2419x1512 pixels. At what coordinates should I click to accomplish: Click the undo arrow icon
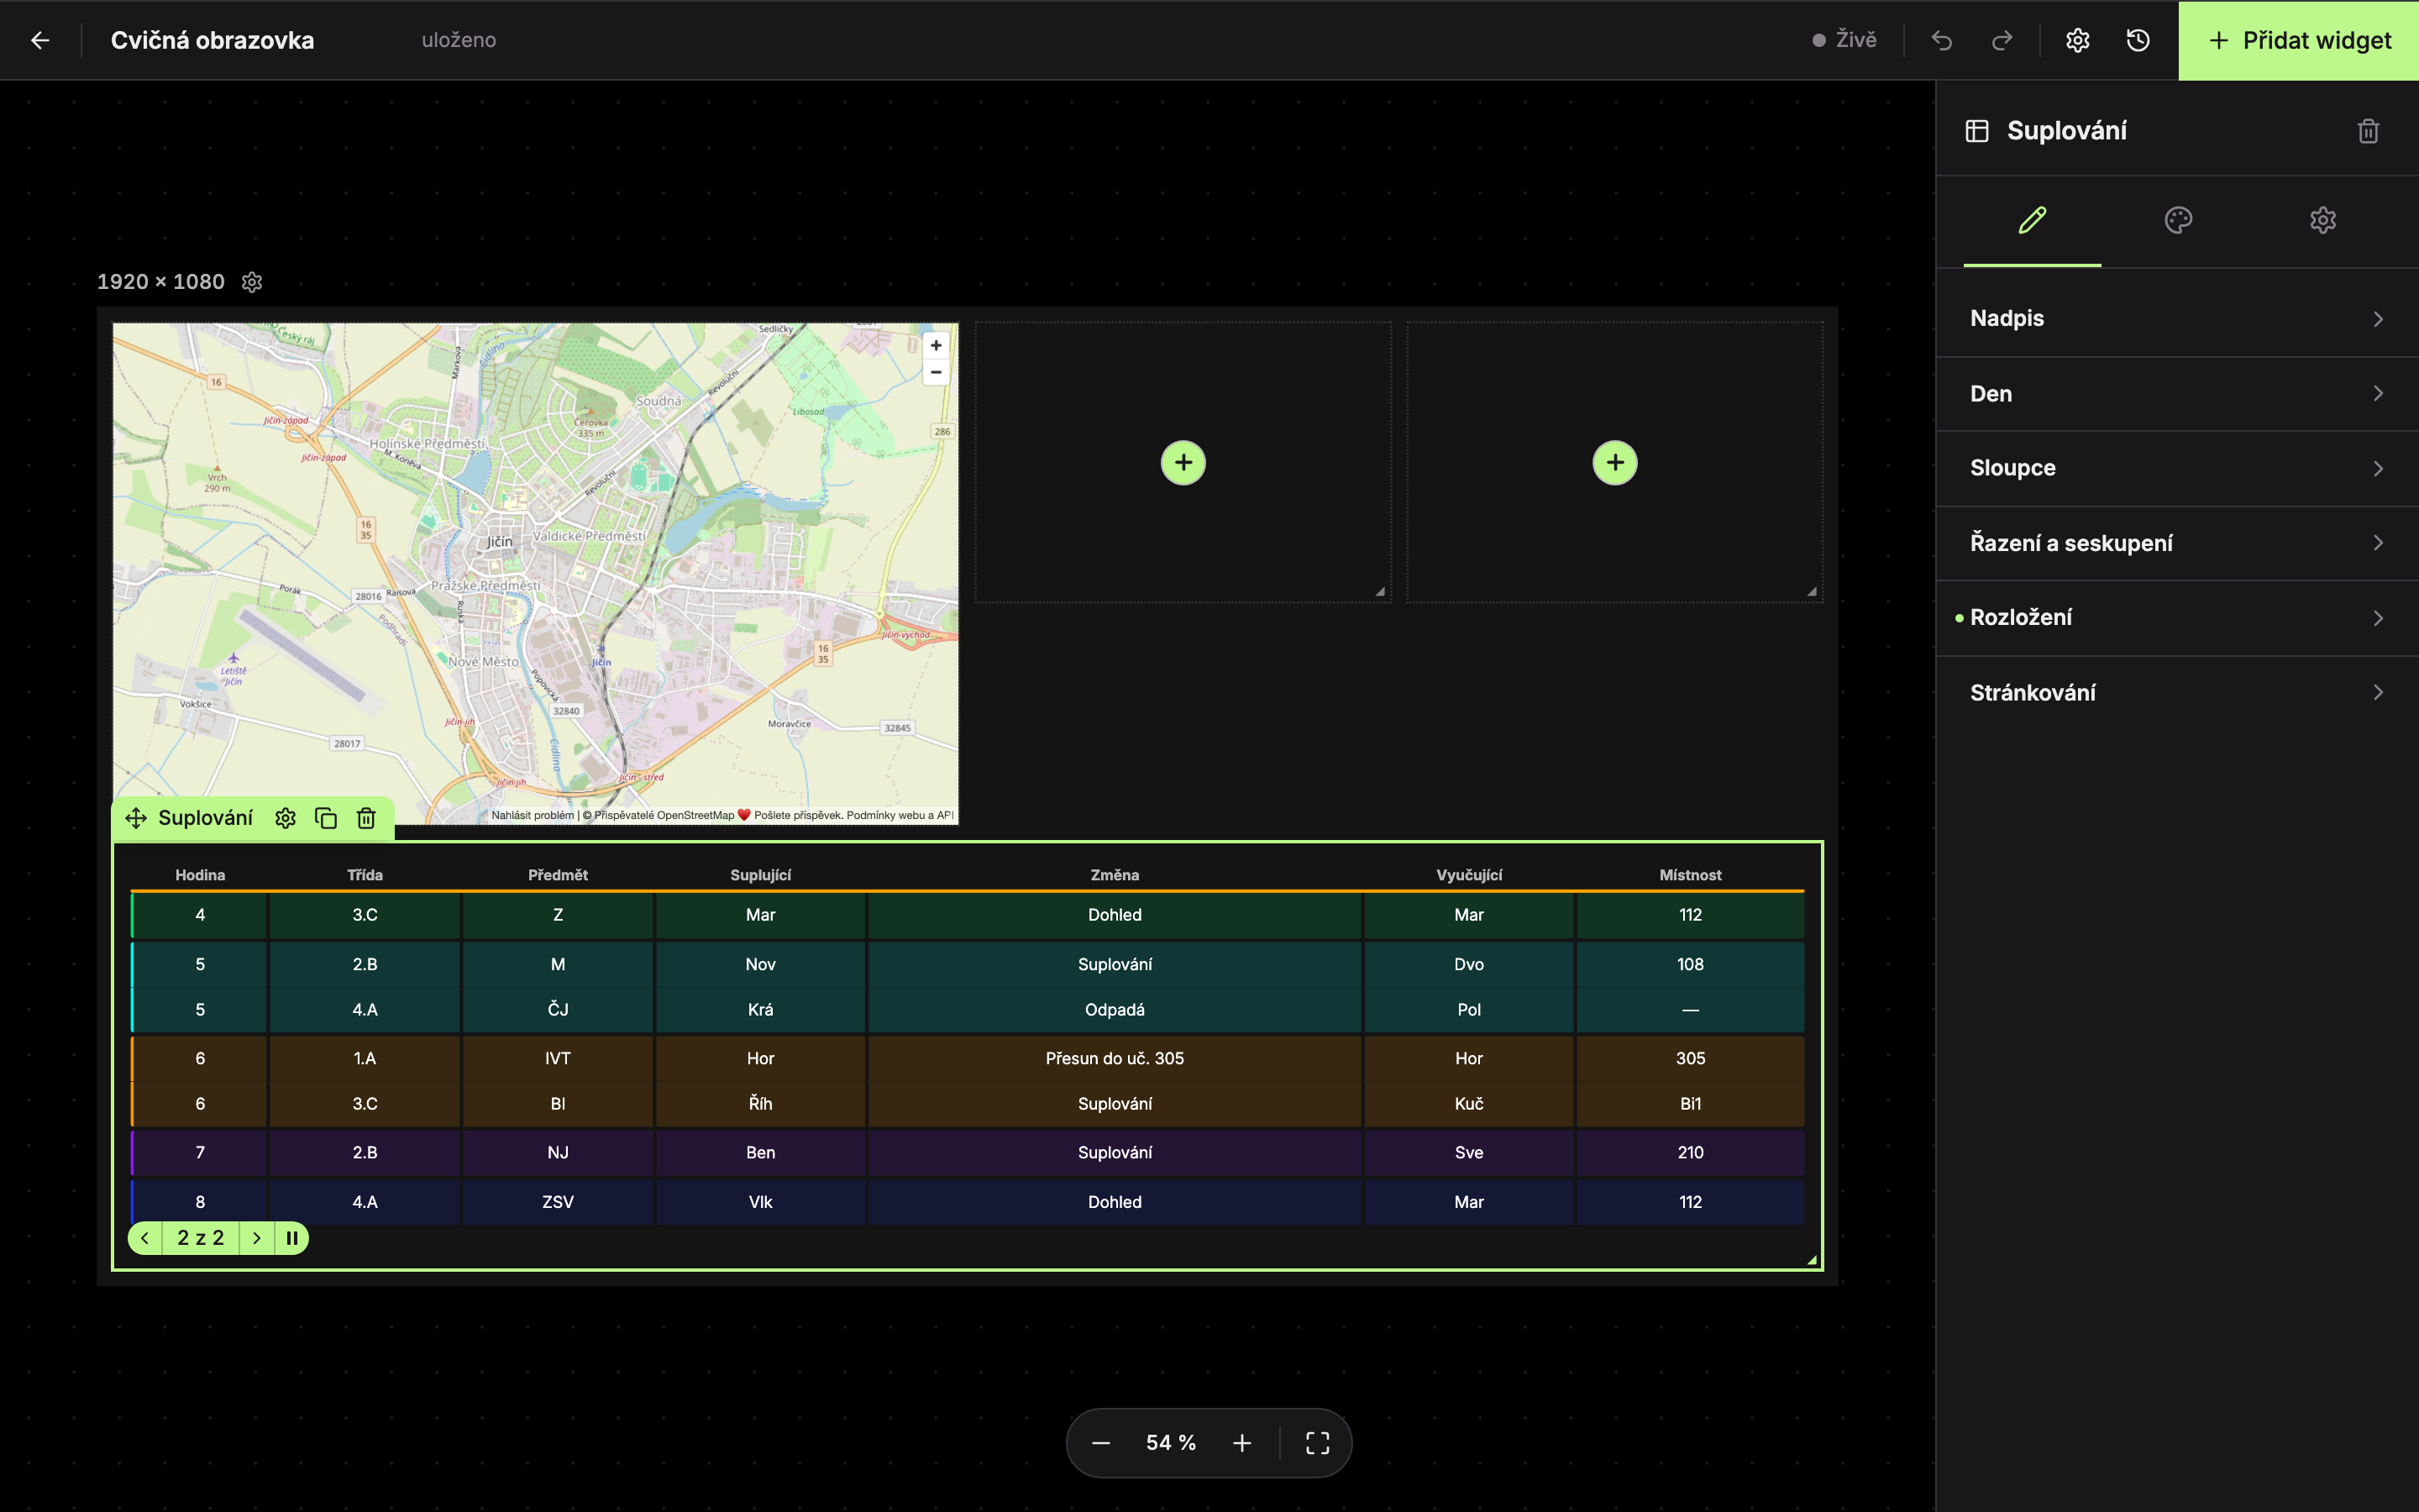(1941, 40)
